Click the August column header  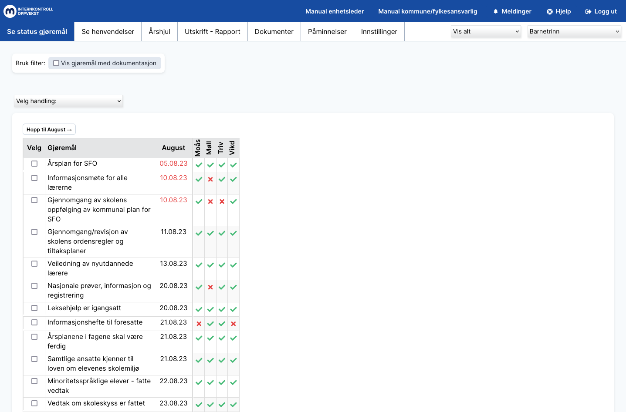[173, 148]
